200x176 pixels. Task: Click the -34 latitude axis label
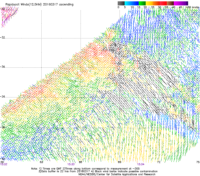(x=2, y=67)
